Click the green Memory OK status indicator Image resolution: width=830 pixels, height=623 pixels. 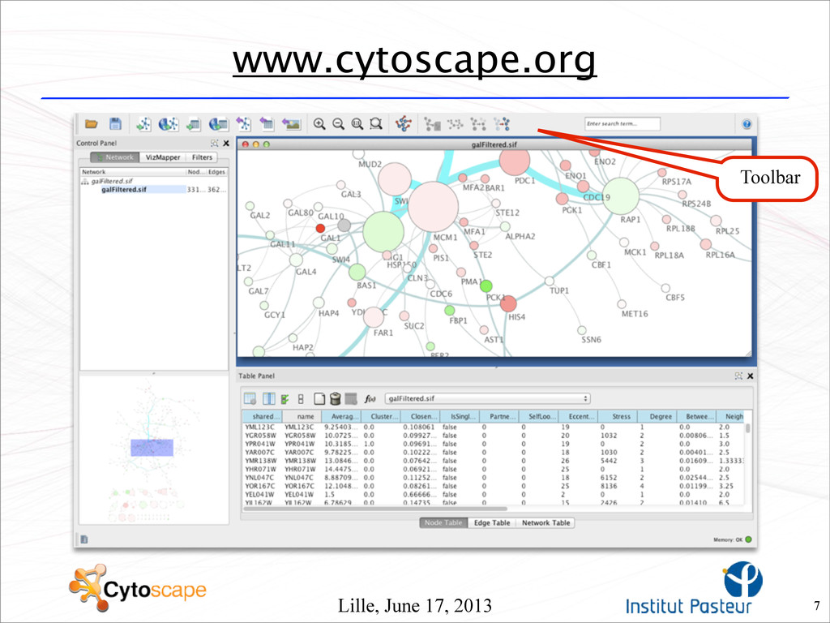[748, 539]
